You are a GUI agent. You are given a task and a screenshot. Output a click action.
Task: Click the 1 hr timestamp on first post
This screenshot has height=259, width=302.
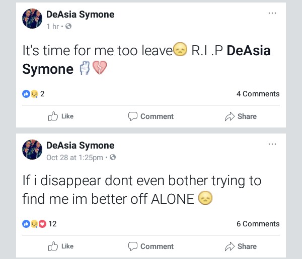[52, 27]
